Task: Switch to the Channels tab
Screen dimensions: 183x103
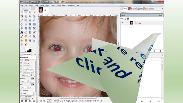Action: (x=132, y=9)
